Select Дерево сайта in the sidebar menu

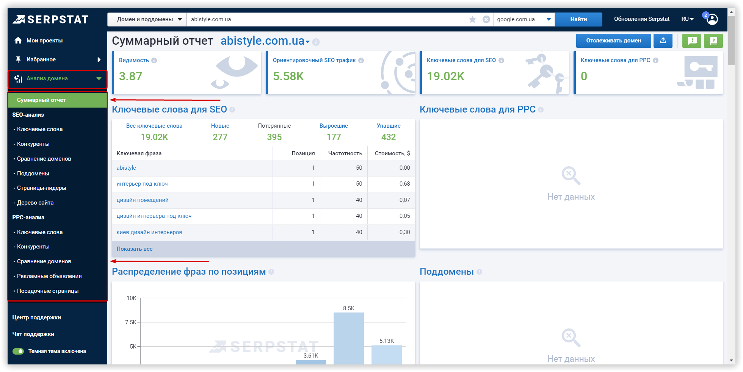(x=35, y=203)
